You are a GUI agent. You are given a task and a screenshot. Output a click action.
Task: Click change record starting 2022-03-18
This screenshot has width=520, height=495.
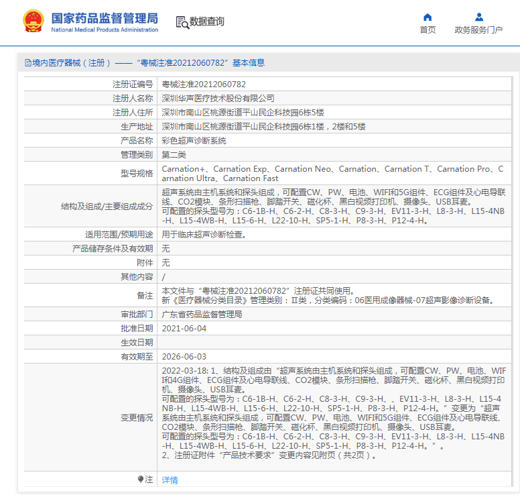click(334, 413)
